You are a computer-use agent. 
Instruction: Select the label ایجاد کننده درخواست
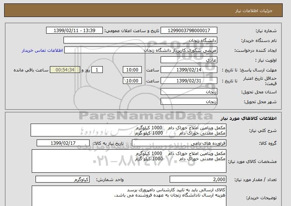(255, 50)
